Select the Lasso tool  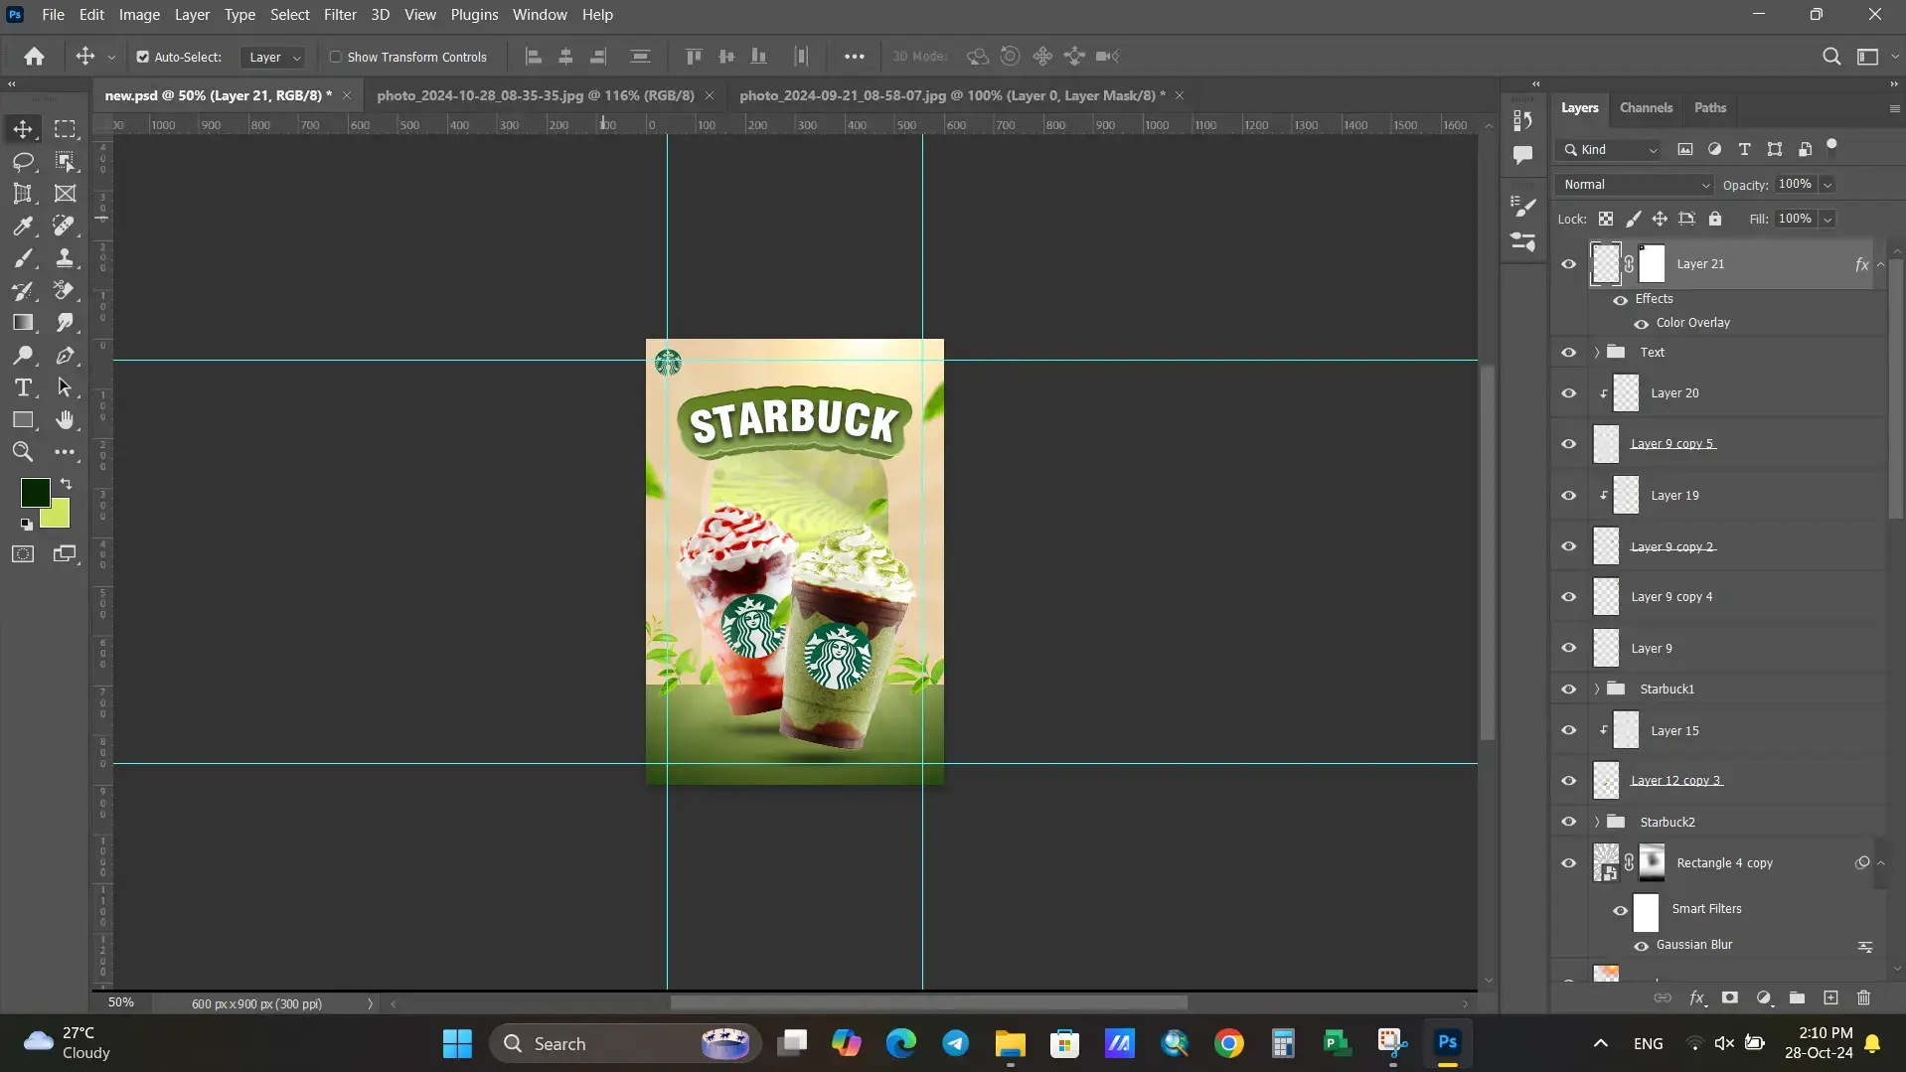tap(23, 161)
